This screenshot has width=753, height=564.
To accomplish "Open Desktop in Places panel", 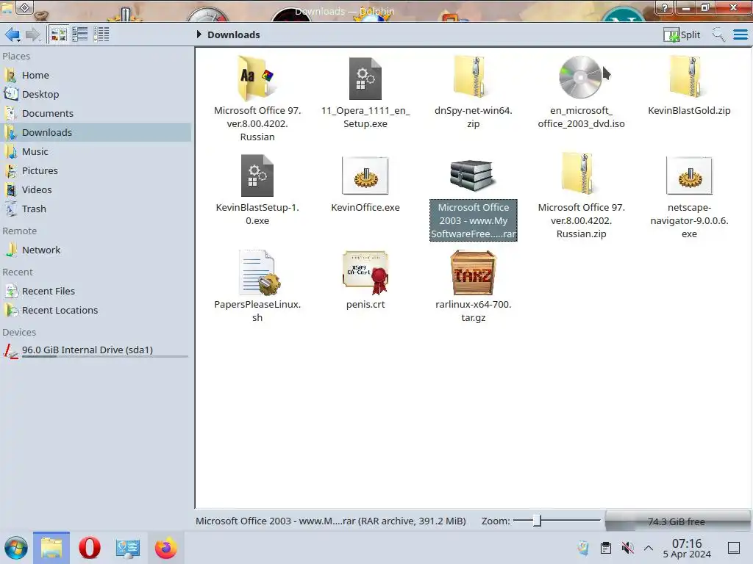I will tap(96, 95).
